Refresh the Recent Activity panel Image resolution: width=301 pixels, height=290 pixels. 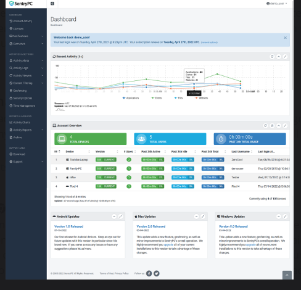[272, 57]
